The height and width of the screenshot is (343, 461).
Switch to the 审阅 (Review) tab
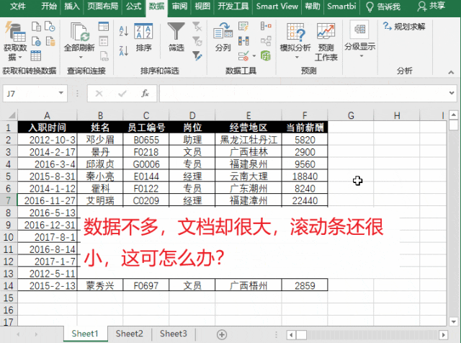pyautogui.click(x=179, y=6)
